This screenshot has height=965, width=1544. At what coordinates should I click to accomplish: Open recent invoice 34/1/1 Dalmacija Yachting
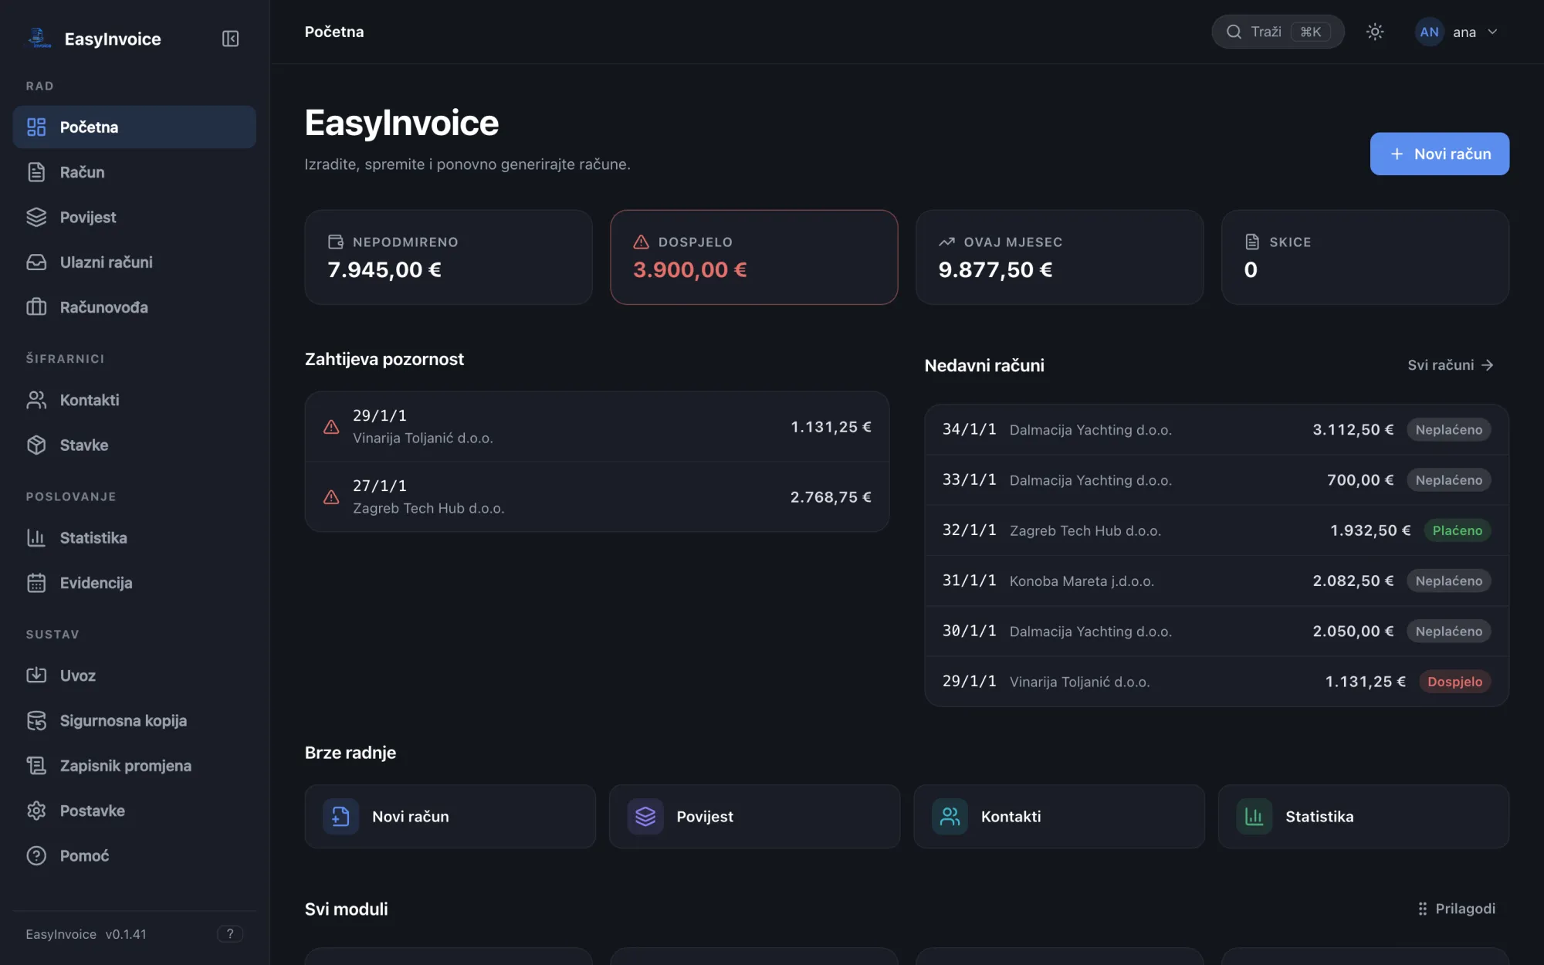click(1217, 430)
